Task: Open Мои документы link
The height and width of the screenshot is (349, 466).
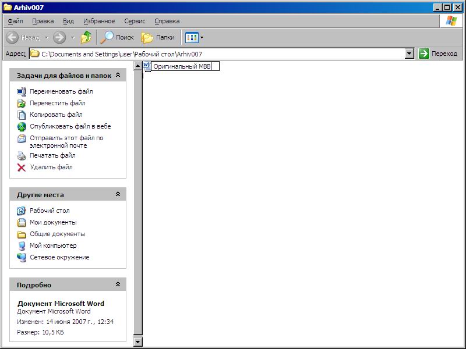Action: pos(53,222)
